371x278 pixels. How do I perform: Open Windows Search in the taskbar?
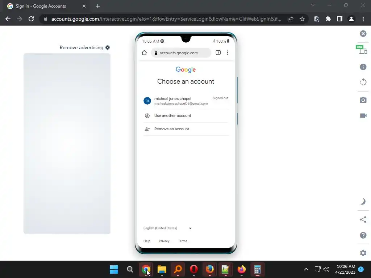(130, 269)
